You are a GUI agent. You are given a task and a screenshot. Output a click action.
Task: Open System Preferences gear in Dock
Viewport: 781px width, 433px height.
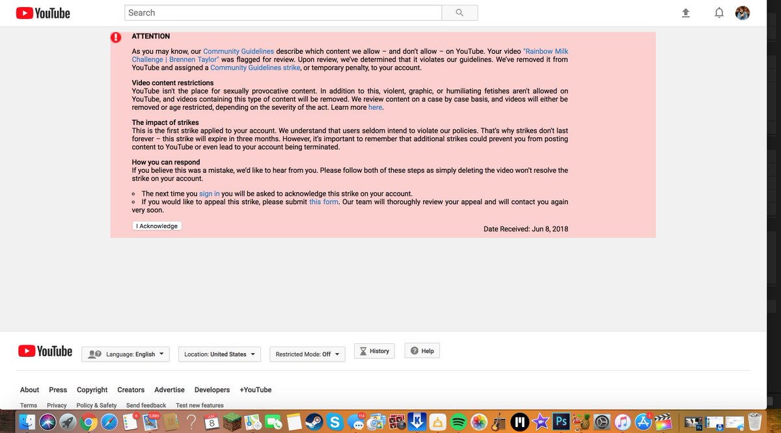(x=602, y=422)
